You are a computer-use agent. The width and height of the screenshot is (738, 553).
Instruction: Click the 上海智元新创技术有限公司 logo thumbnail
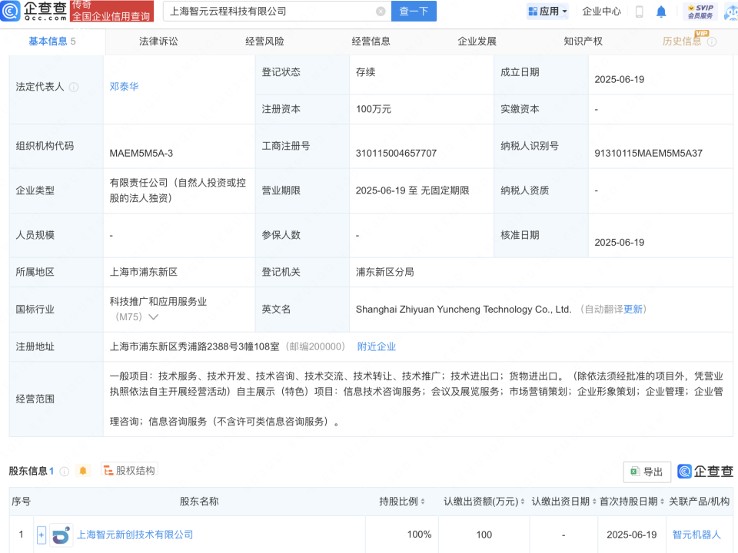click(61, 535)
